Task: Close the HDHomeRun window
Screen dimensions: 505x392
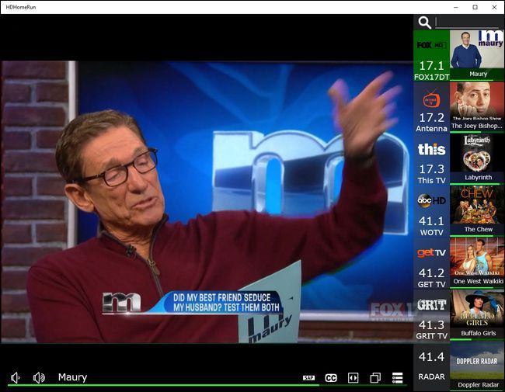Action: click(x=494, y=7)
